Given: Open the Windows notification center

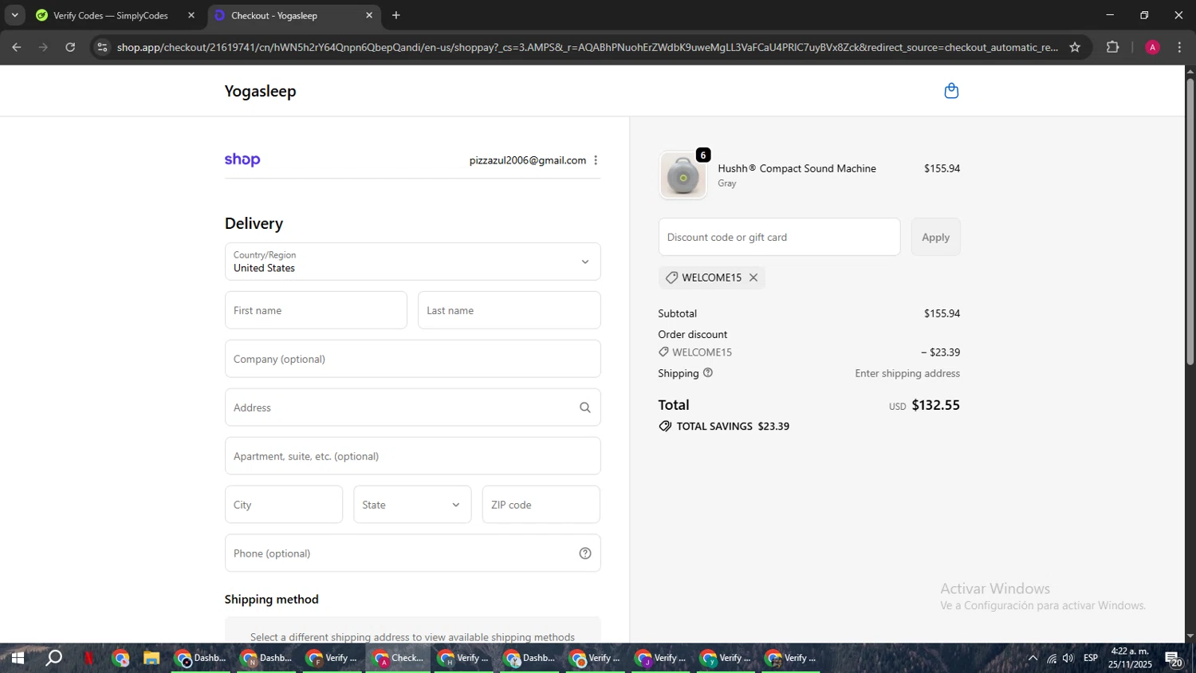Looking at the screenshot, I should [1174, 659].
